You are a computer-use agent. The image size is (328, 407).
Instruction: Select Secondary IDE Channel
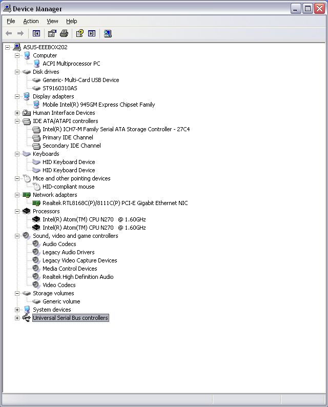[72, 146]
